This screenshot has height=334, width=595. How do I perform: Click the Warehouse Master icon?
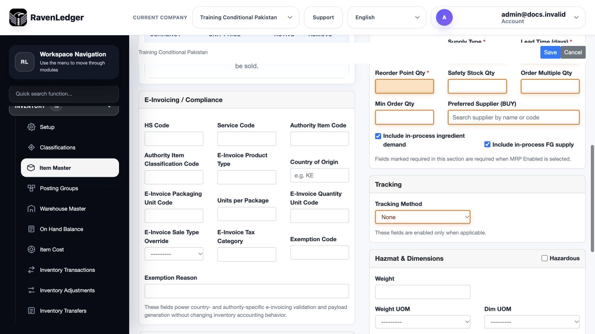[x=31, y=209]
